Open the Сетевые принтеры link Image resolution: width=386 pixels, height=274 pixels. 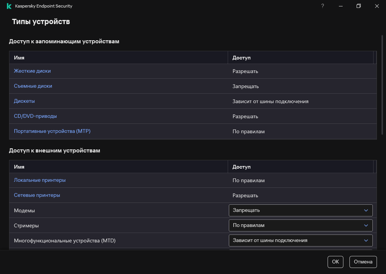37,195
